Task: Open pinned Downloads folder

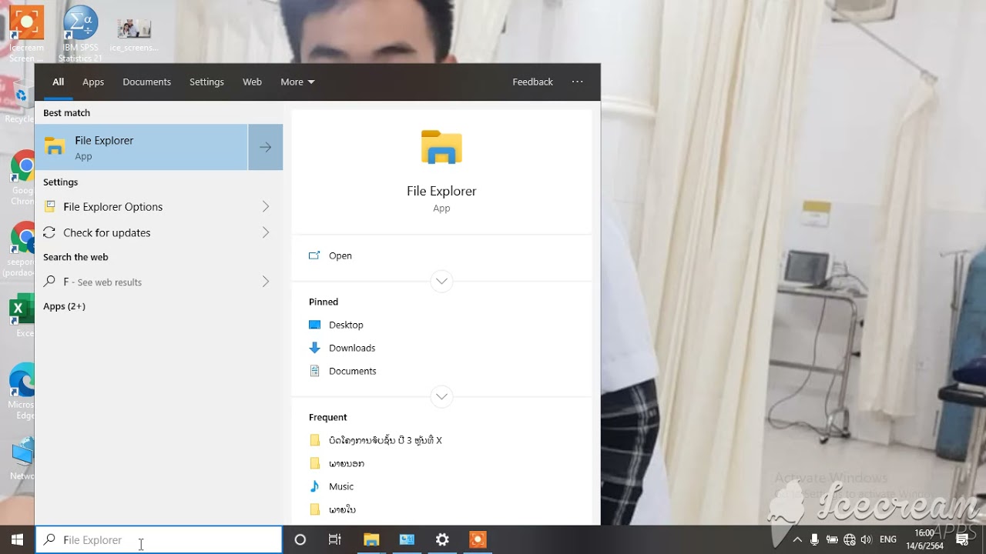Action: [352, 348]
